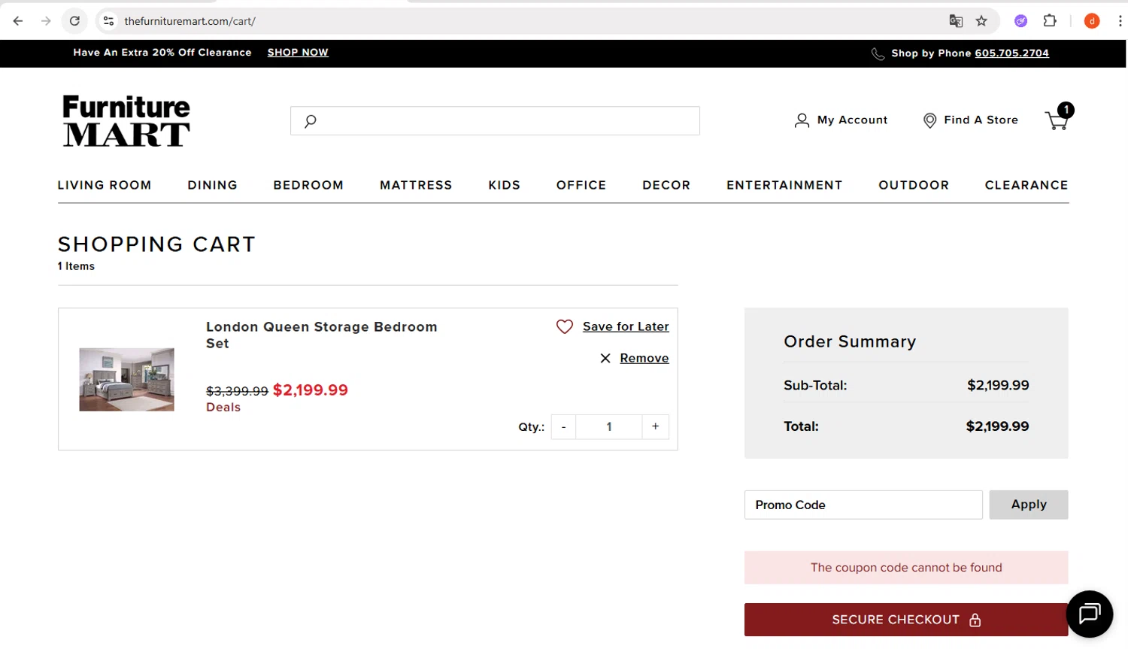Click the translate page icon

[956, 21]
